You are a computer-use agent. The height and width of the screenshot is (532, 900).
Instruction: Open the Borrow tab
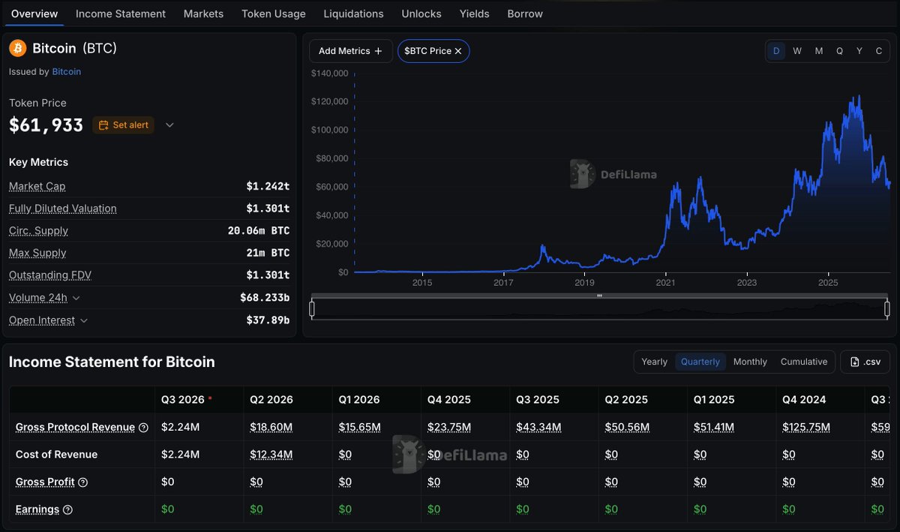(x=525, y=14)
